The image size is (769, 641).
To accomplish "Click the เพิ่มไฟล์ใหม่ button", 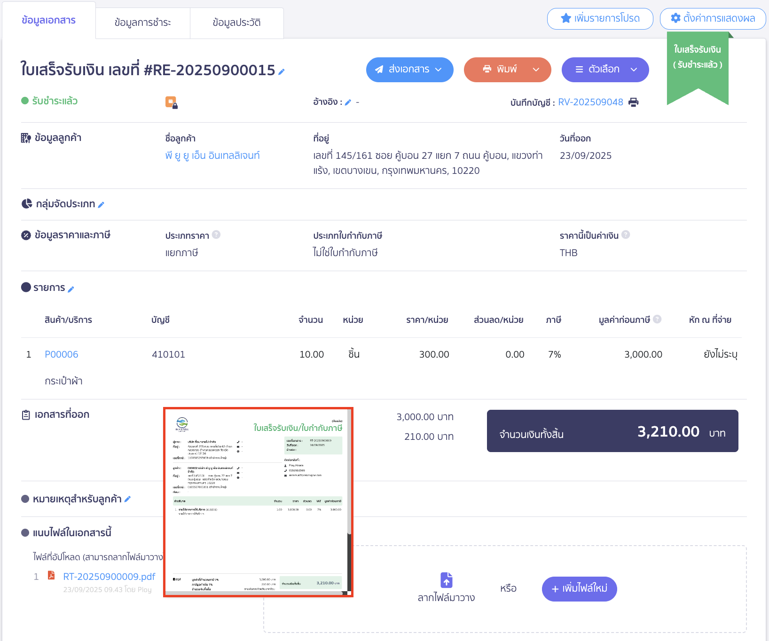I will pyautogui.click(x=579, y=588).
